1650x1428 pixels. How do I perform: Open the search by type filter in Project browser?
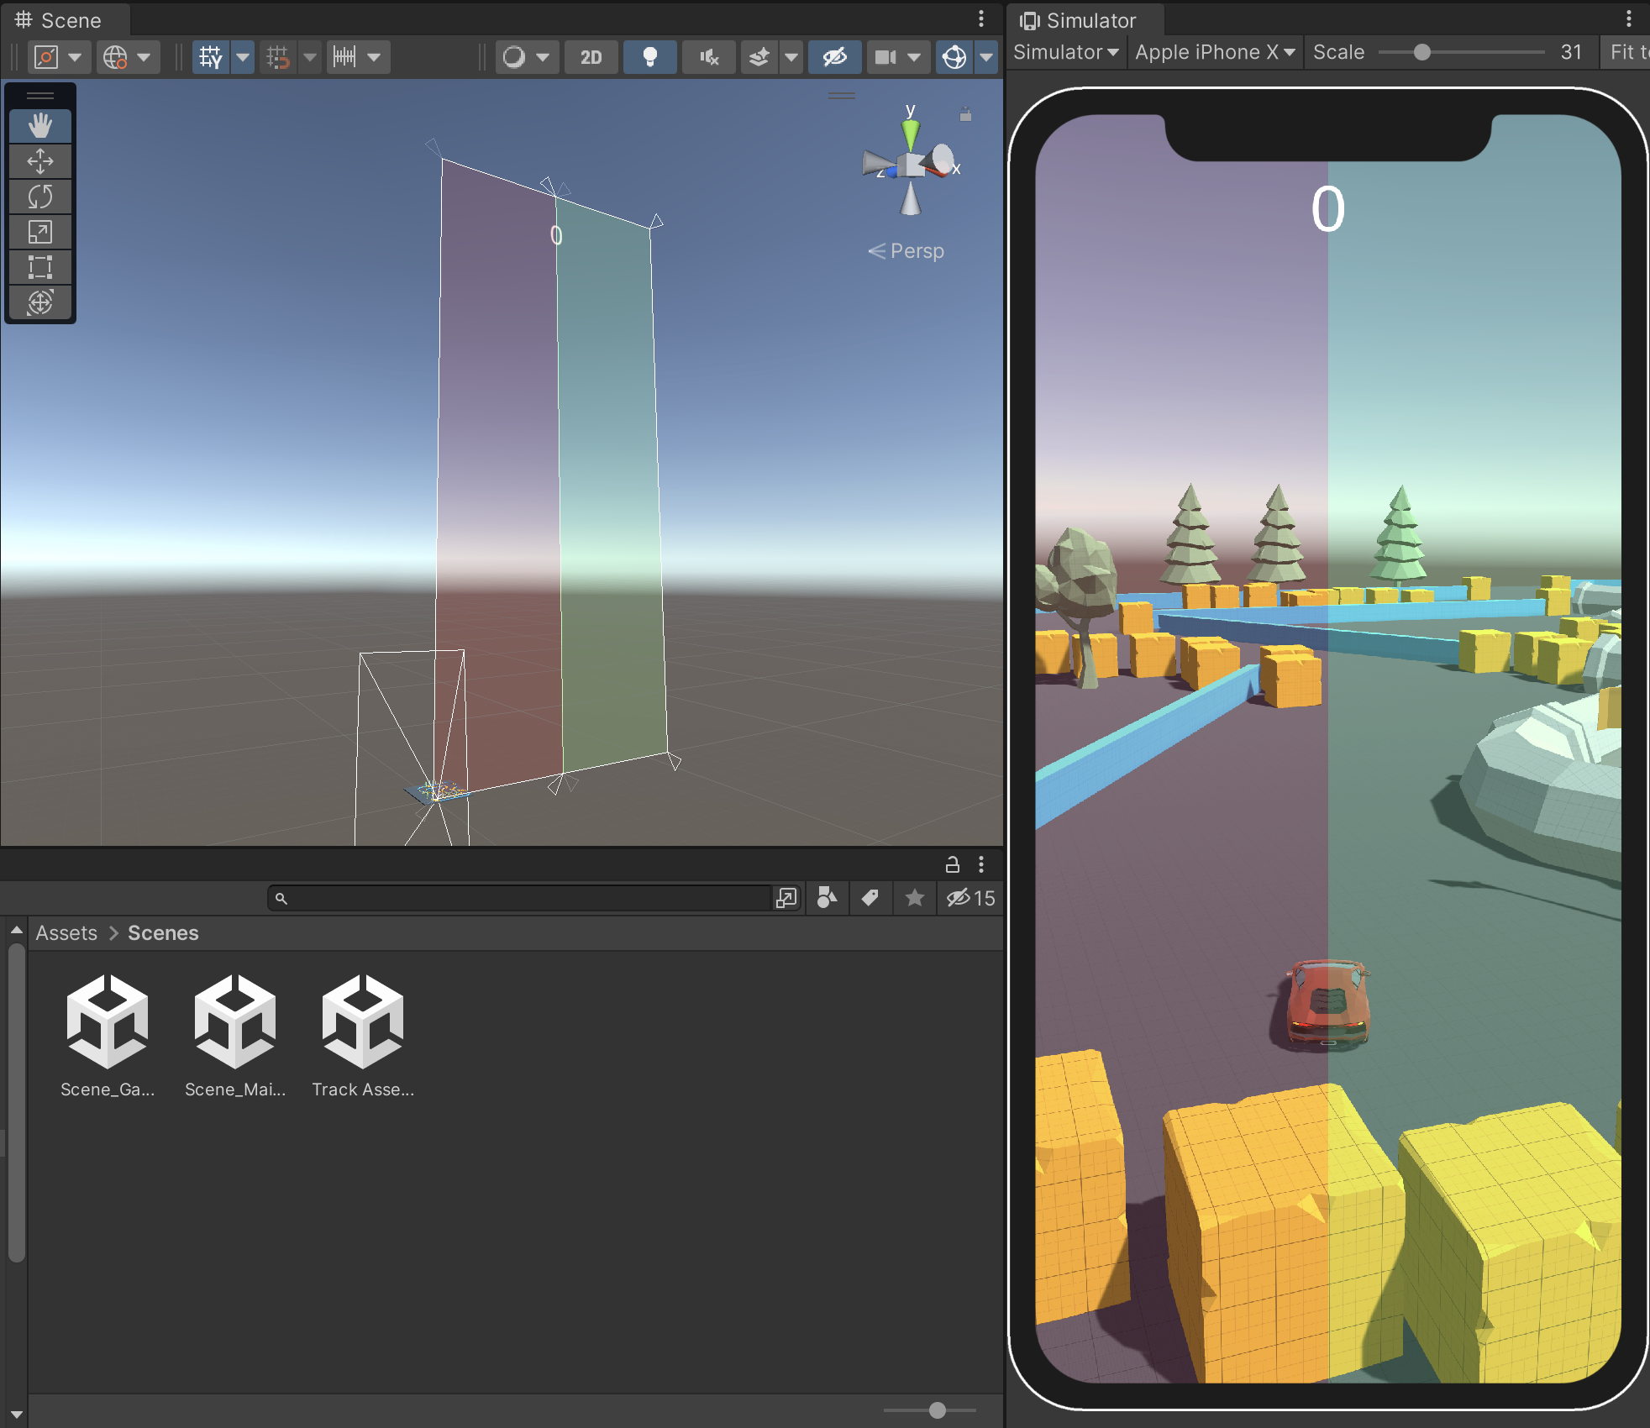827,898
